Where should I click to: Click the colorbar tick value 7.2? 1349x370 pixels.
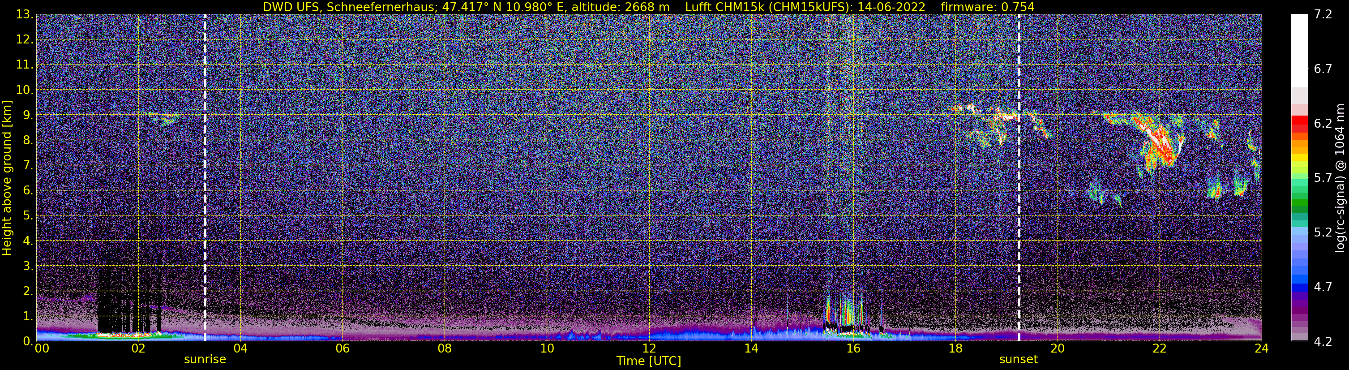pyautogui.click(x=1323, y=15)
